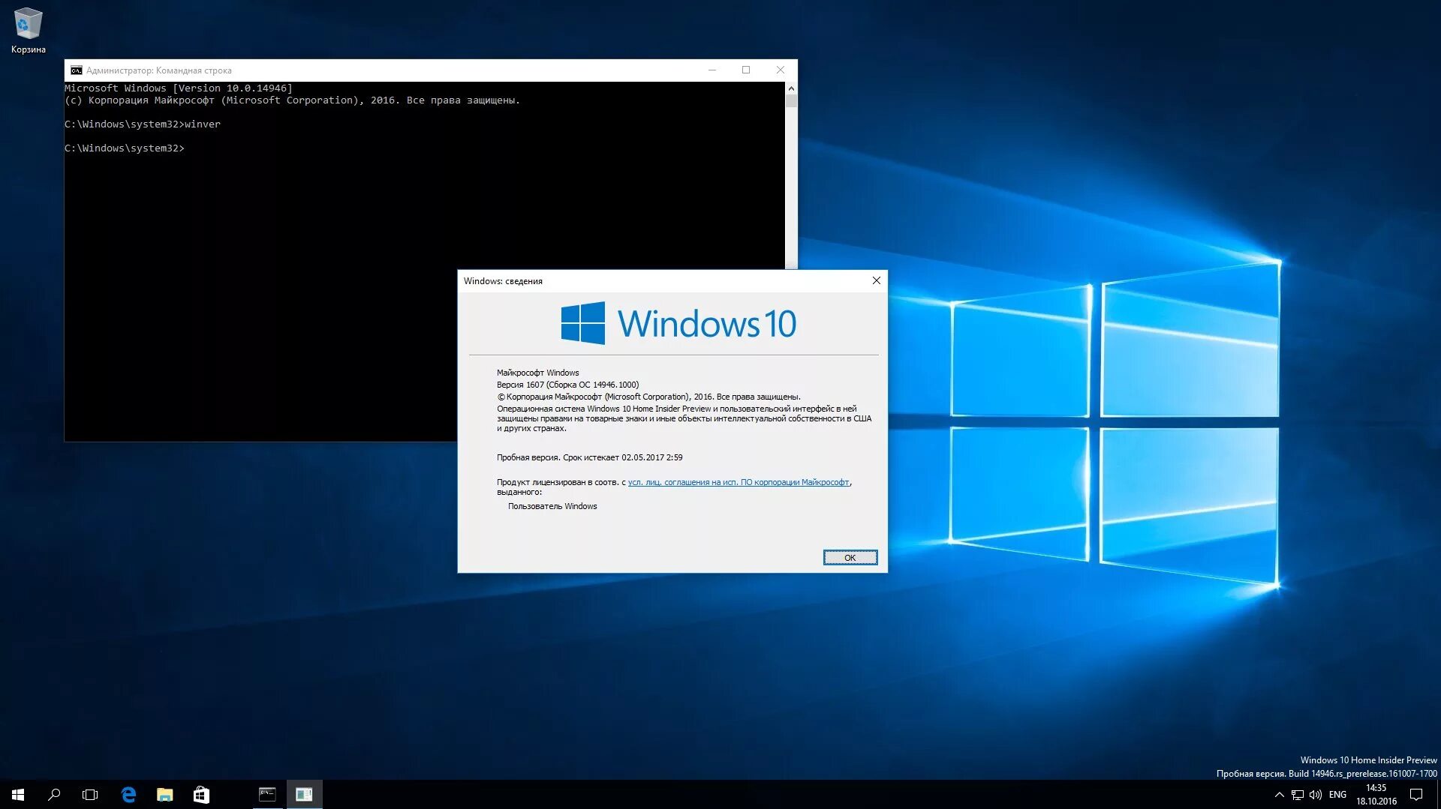Screen dimensions: 1441x809
Task: Open the Microsoft license agreement link
Action: click(x=739, y=482)
